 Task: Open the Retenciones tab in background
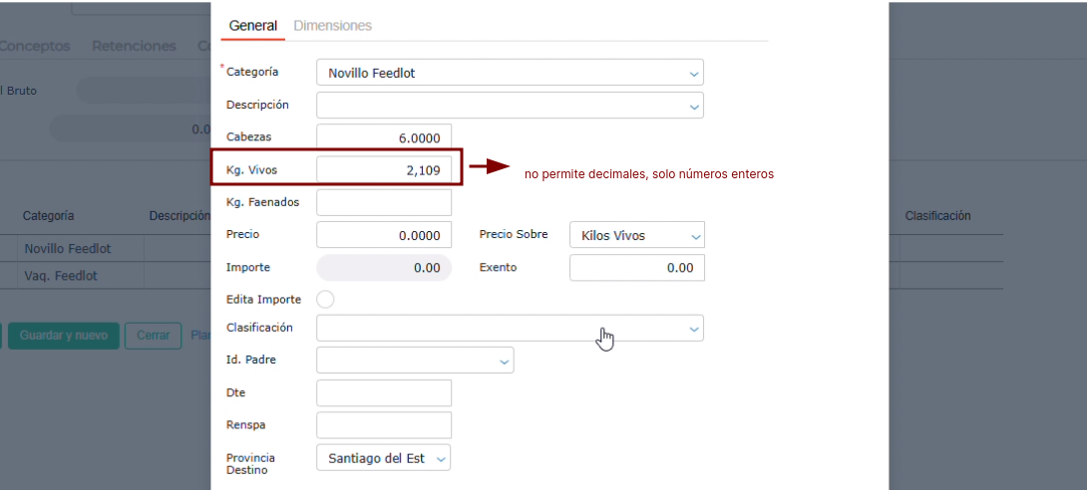pyautogui.click(x=134, y=46)
